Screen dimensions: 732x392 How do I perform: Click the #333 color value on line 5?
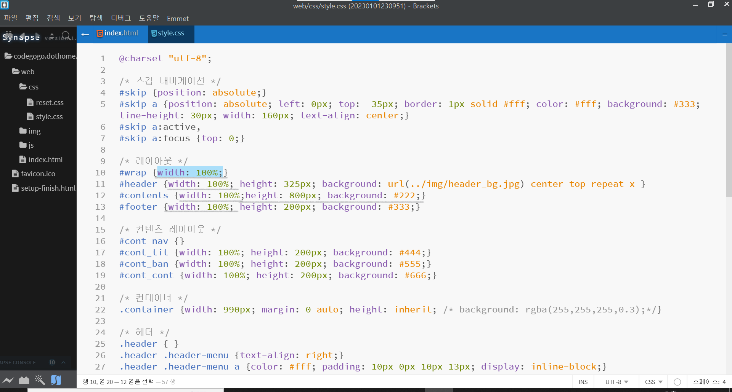point(684,104)
